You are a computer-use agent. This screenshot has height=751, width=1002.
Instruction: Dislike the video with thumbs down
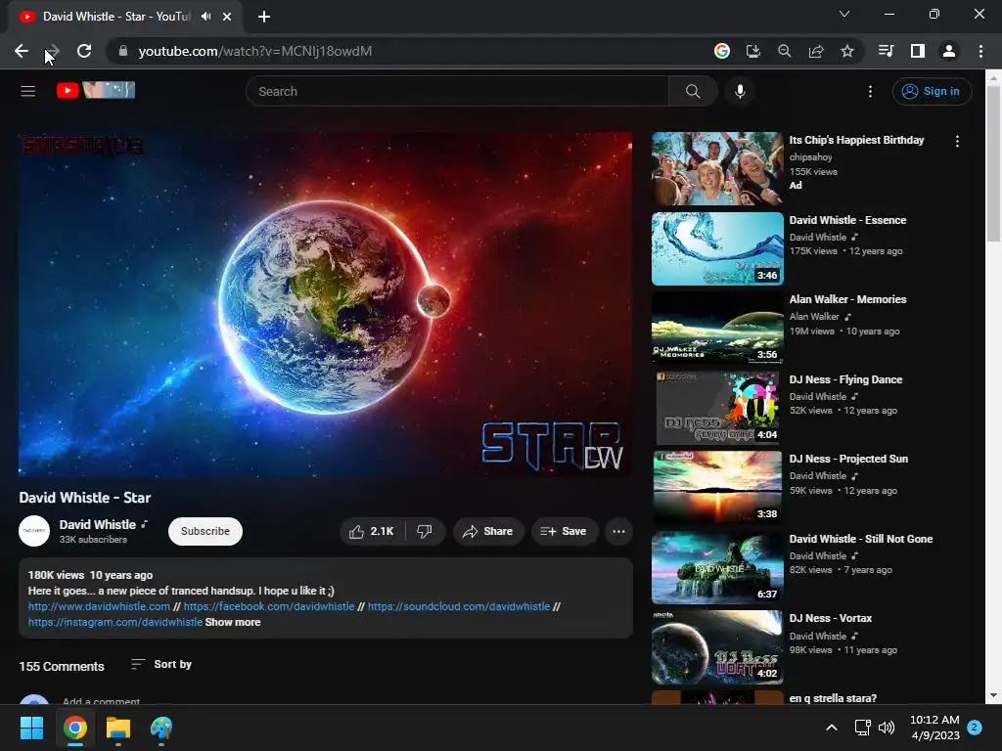[x=425, y=531]
